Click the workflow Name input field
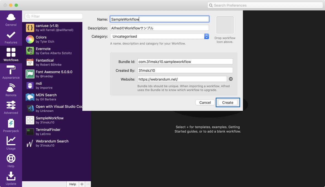The height and width of the screenshot is (187, 325). [x=159, y=19]
